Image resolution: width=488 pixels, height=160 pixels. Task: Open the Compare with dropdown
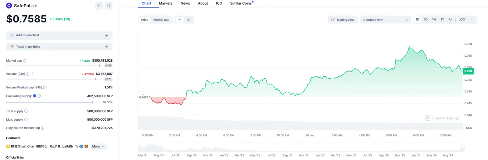click(x=386, y=20)
